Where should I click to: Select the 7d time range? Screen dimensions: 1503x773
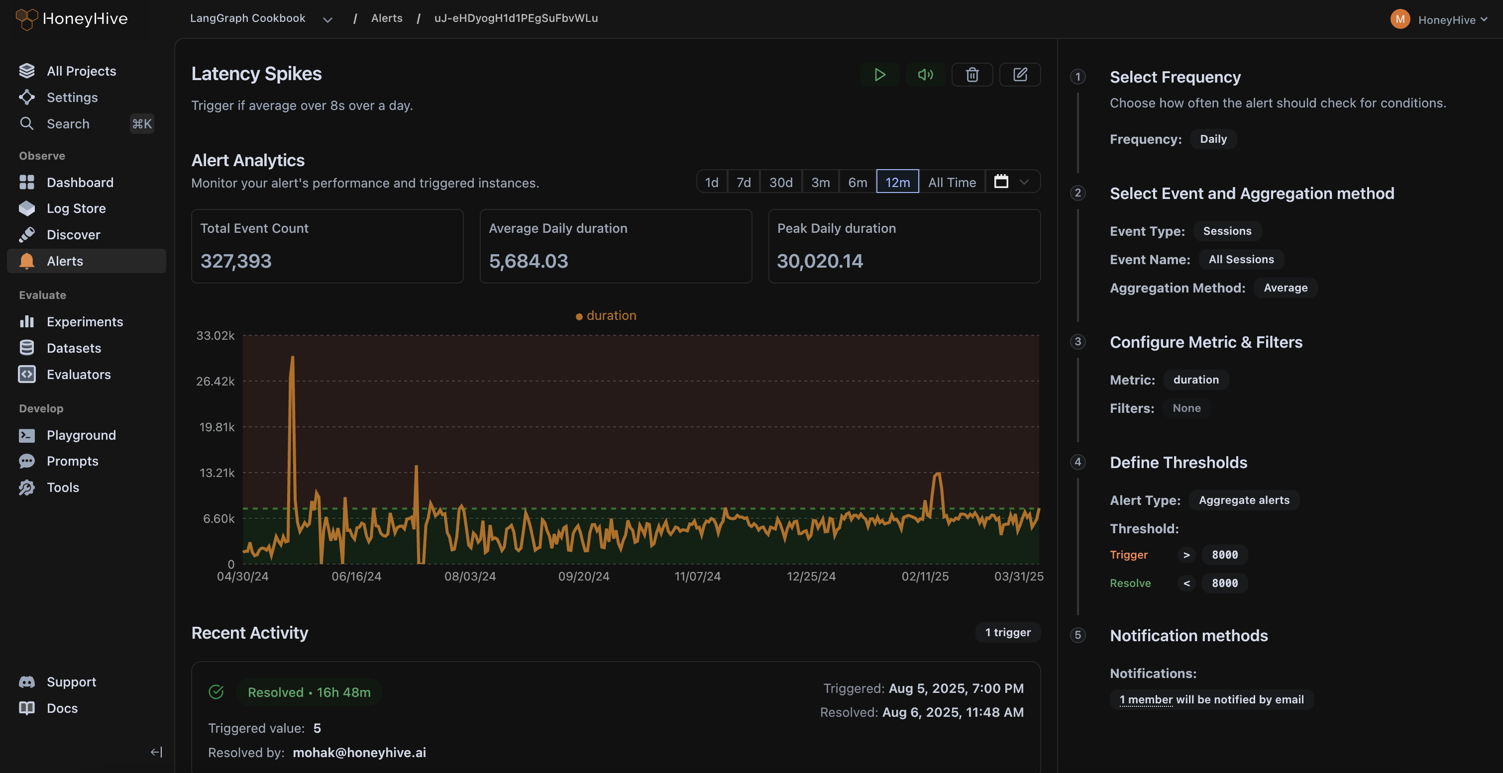pyautogui.click(x=744, y=183)
